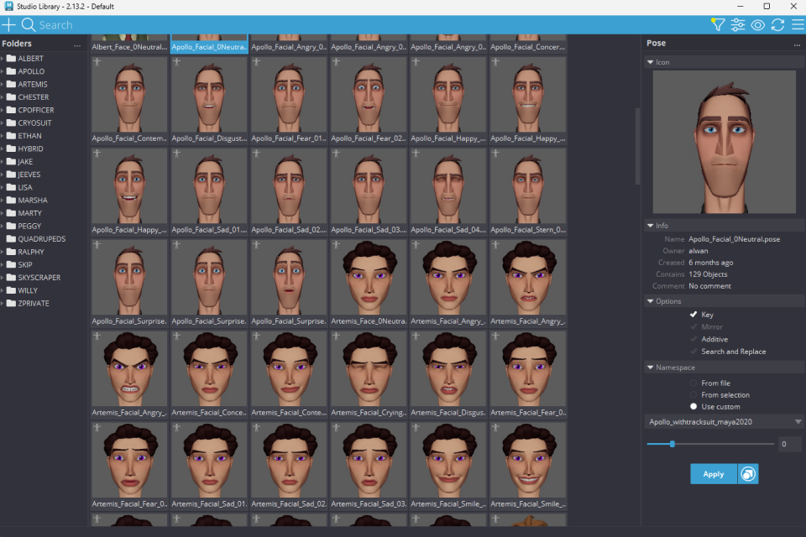The height and width of the screenshot is (537, 806).
Task: Open the filter funnel menu
Action: click(718, 24)
